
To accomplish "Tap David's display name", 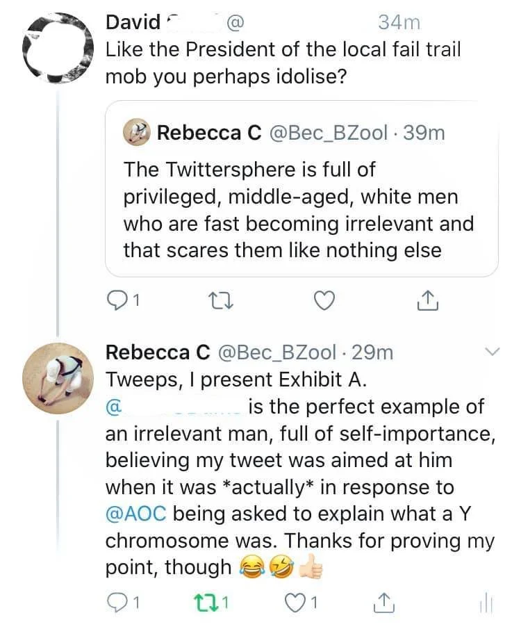I will tap(133, 22).
